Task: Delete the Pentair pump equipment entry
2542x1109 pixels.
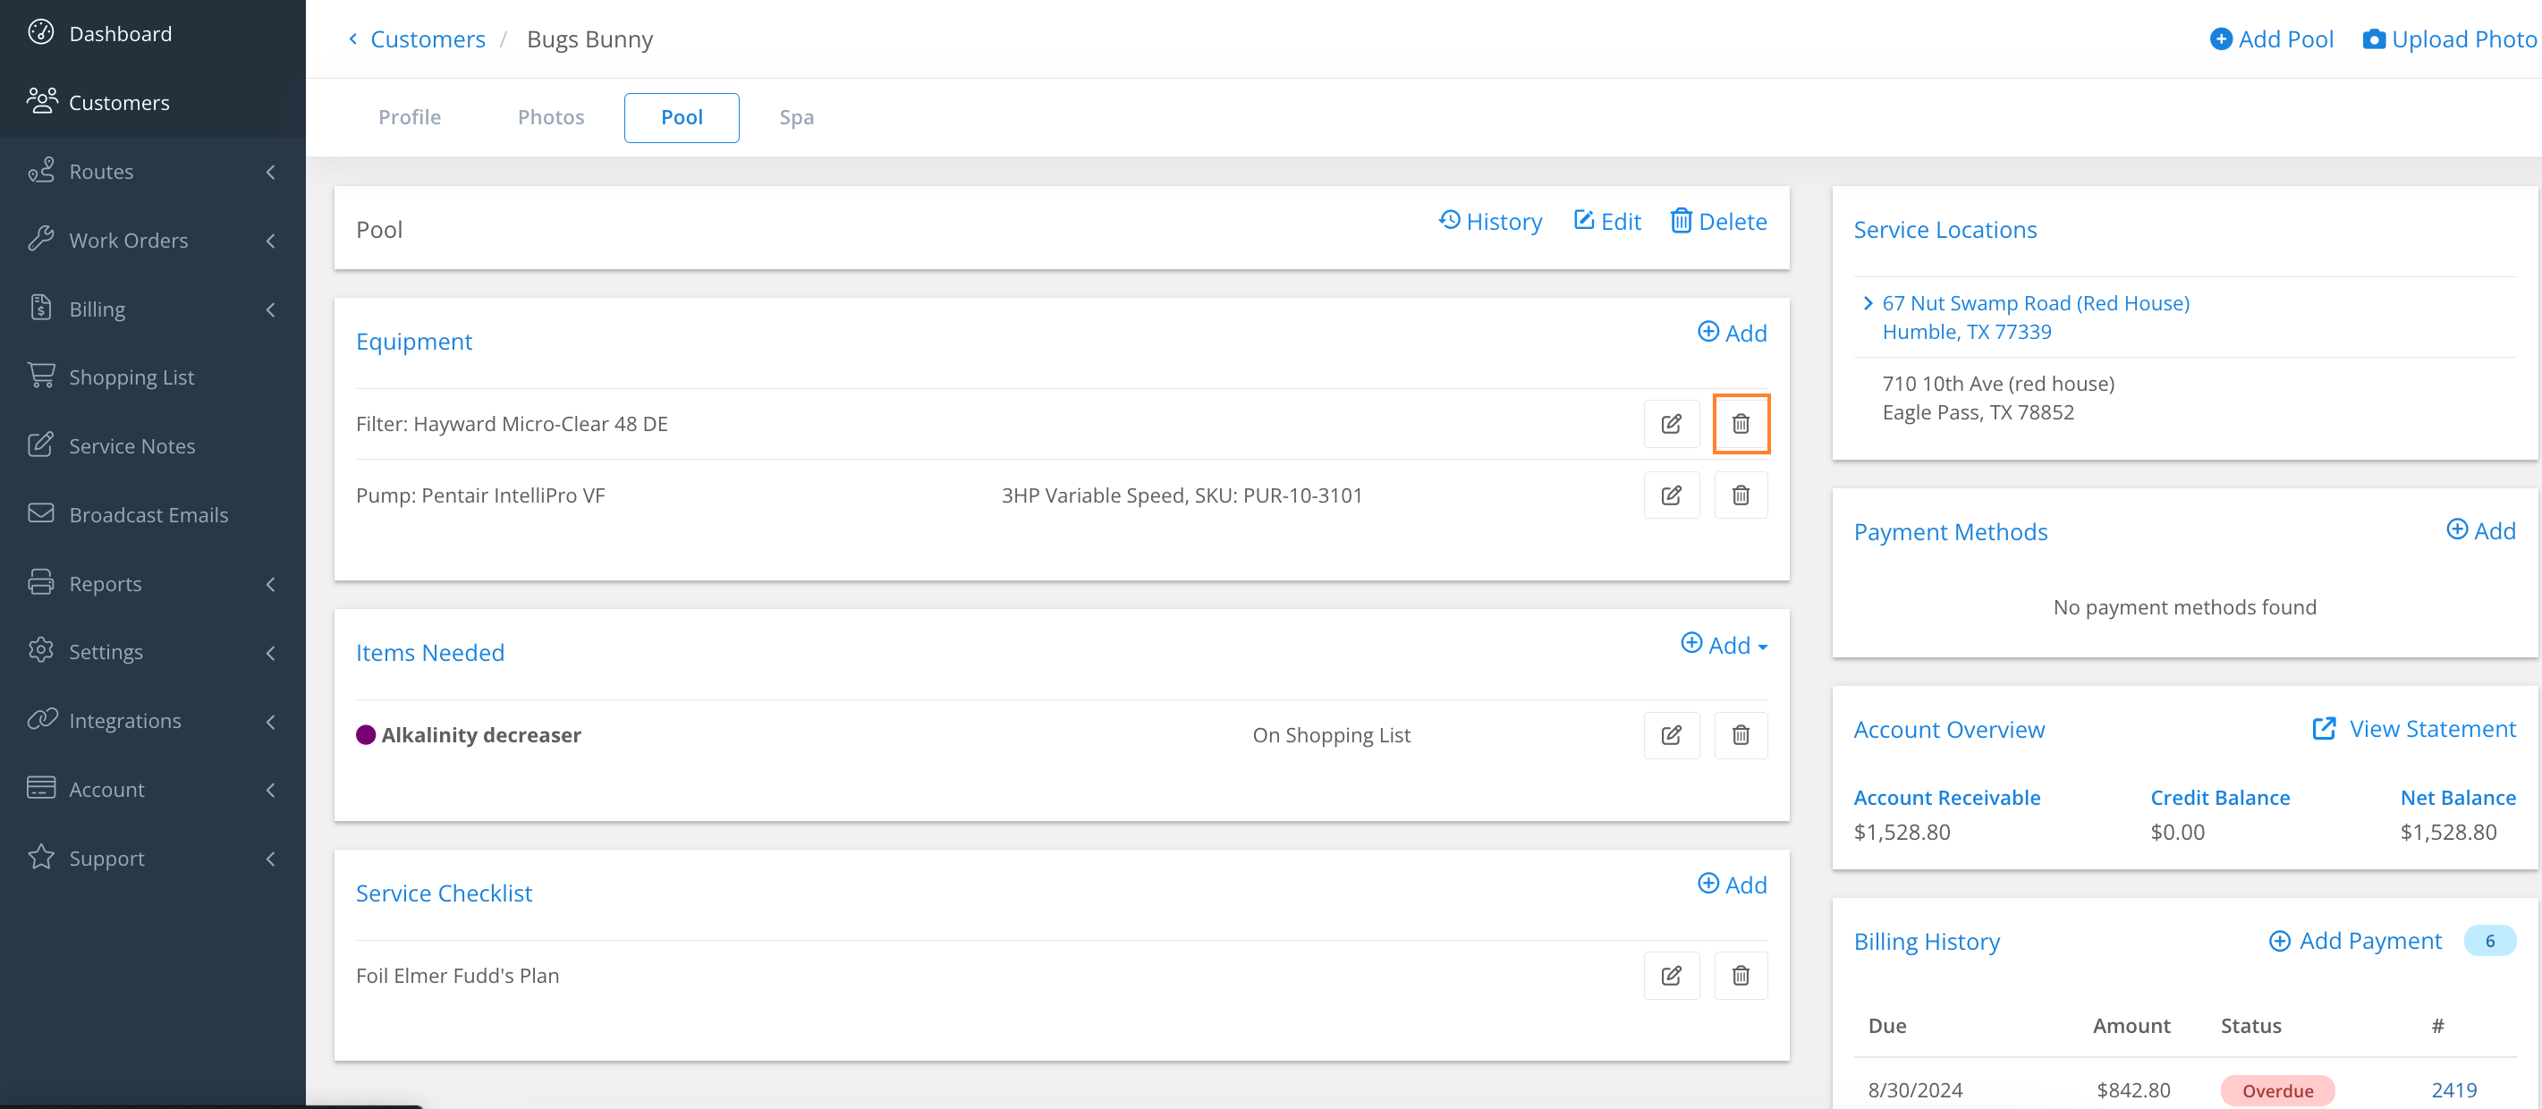Action: (1740, 495)
